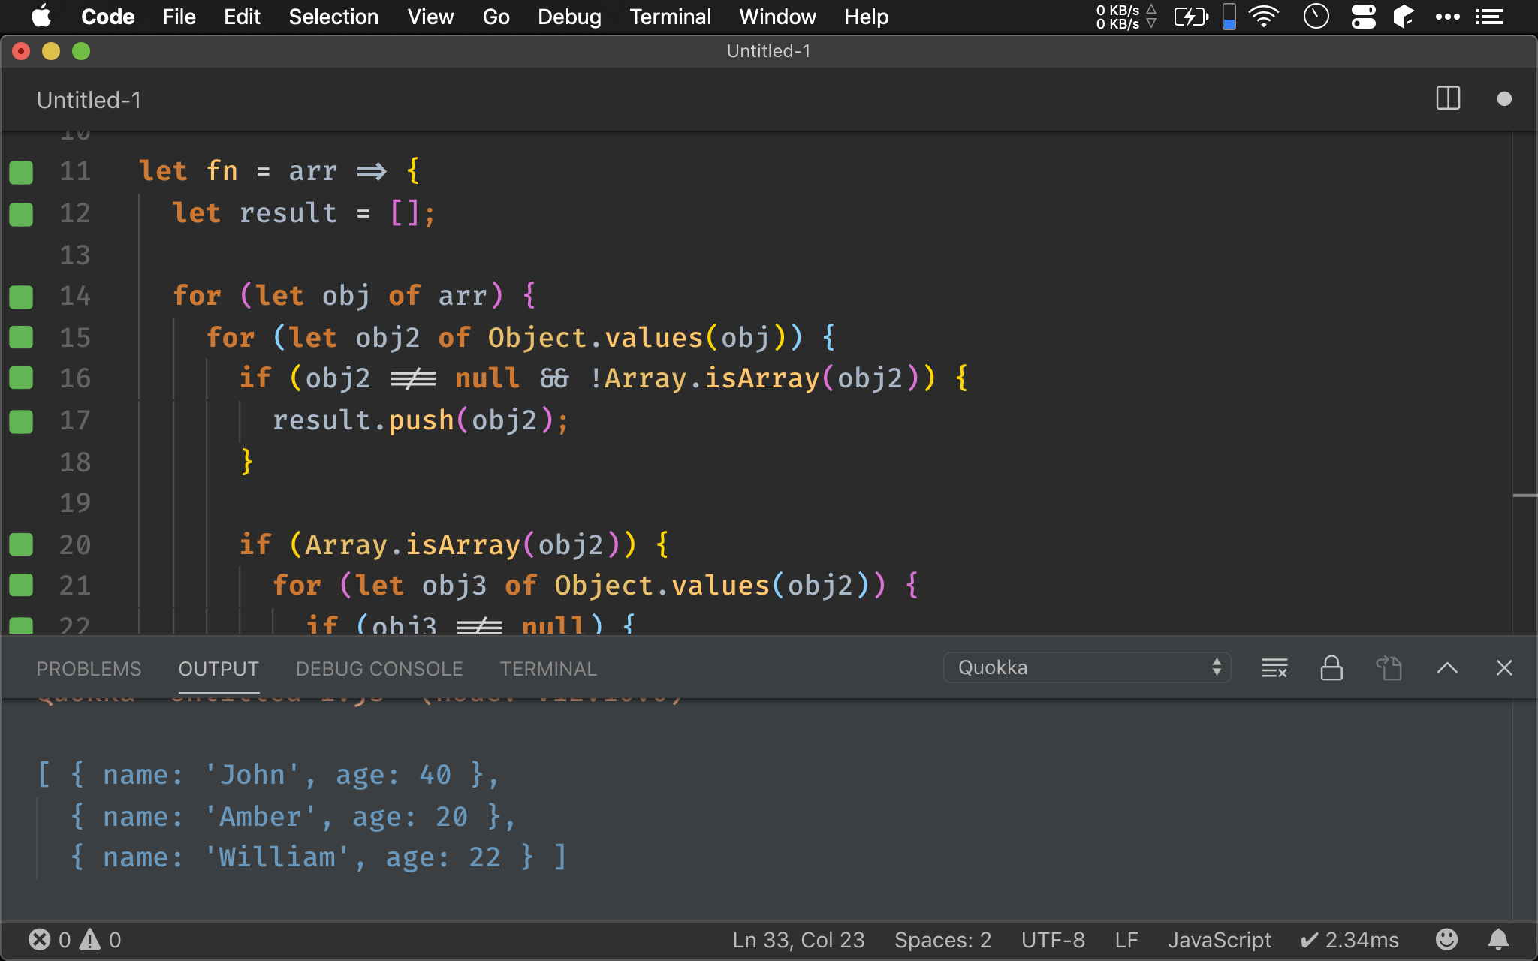Place cursor on 'result.push(obj2);' code
Image resolution: width=1538 pixels, height=961 pixels.
pyautogui.click(x=421, y=420)
